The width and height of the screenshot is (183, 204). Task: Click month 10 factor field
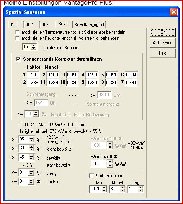72,83
